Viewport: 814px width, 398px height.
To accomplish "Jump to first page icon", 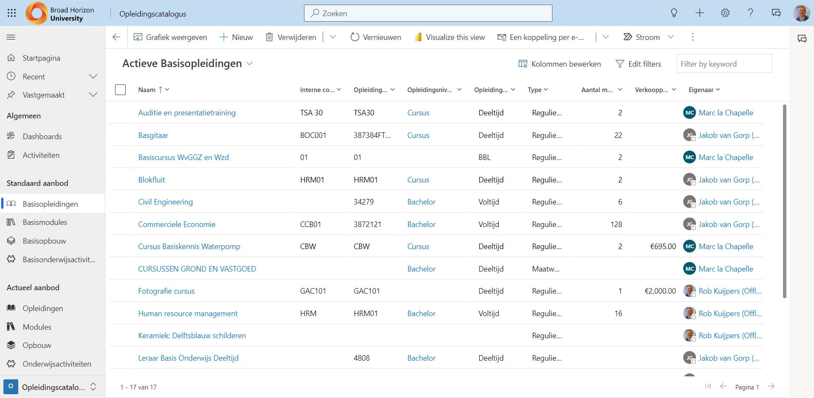I will pos(708,386).
